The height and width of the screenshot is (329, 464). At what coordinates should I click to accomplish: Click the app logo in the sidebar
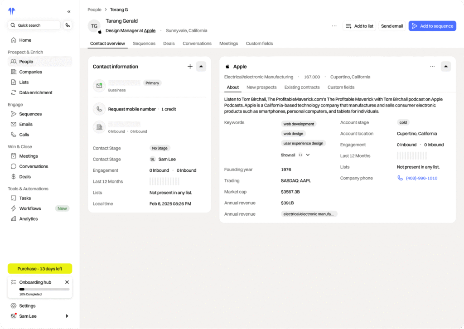tap(11, 11)
